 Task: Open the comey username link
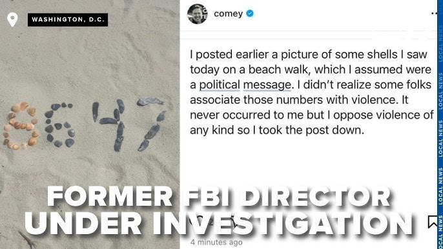[228, 14]
